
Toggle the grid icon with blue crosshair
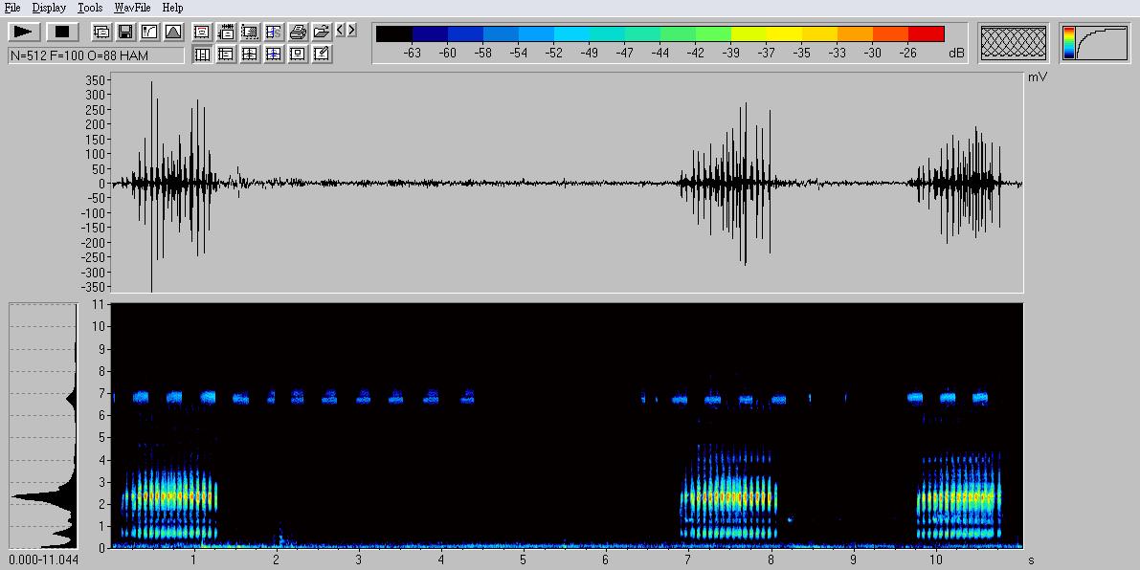(274, 55)
